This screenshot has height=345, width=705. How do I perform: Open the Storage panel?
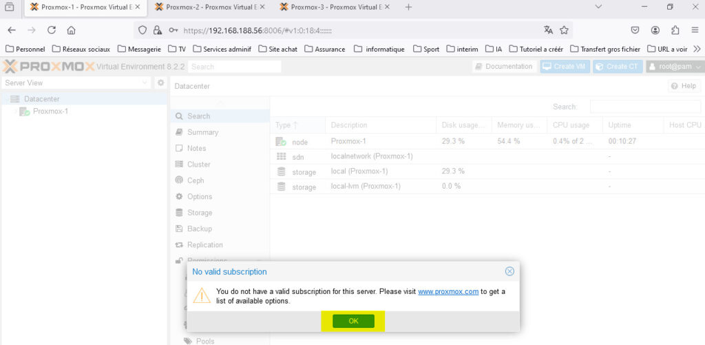(x=220, y=213)
